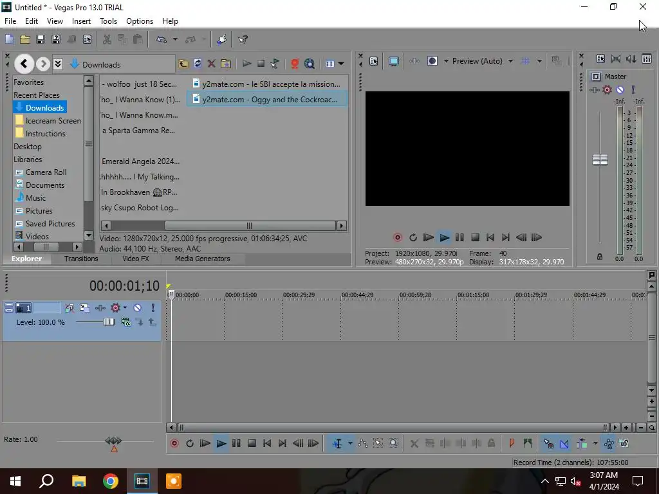Viewport: 659px width, 494px height.
Task: Select Recent Places in folder tree
Action: point(37,95)
